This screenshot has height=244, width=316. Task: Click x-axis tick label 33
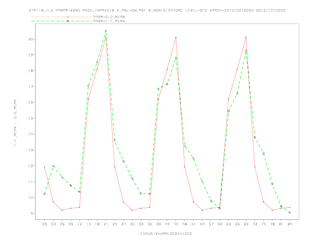point(141,224)
